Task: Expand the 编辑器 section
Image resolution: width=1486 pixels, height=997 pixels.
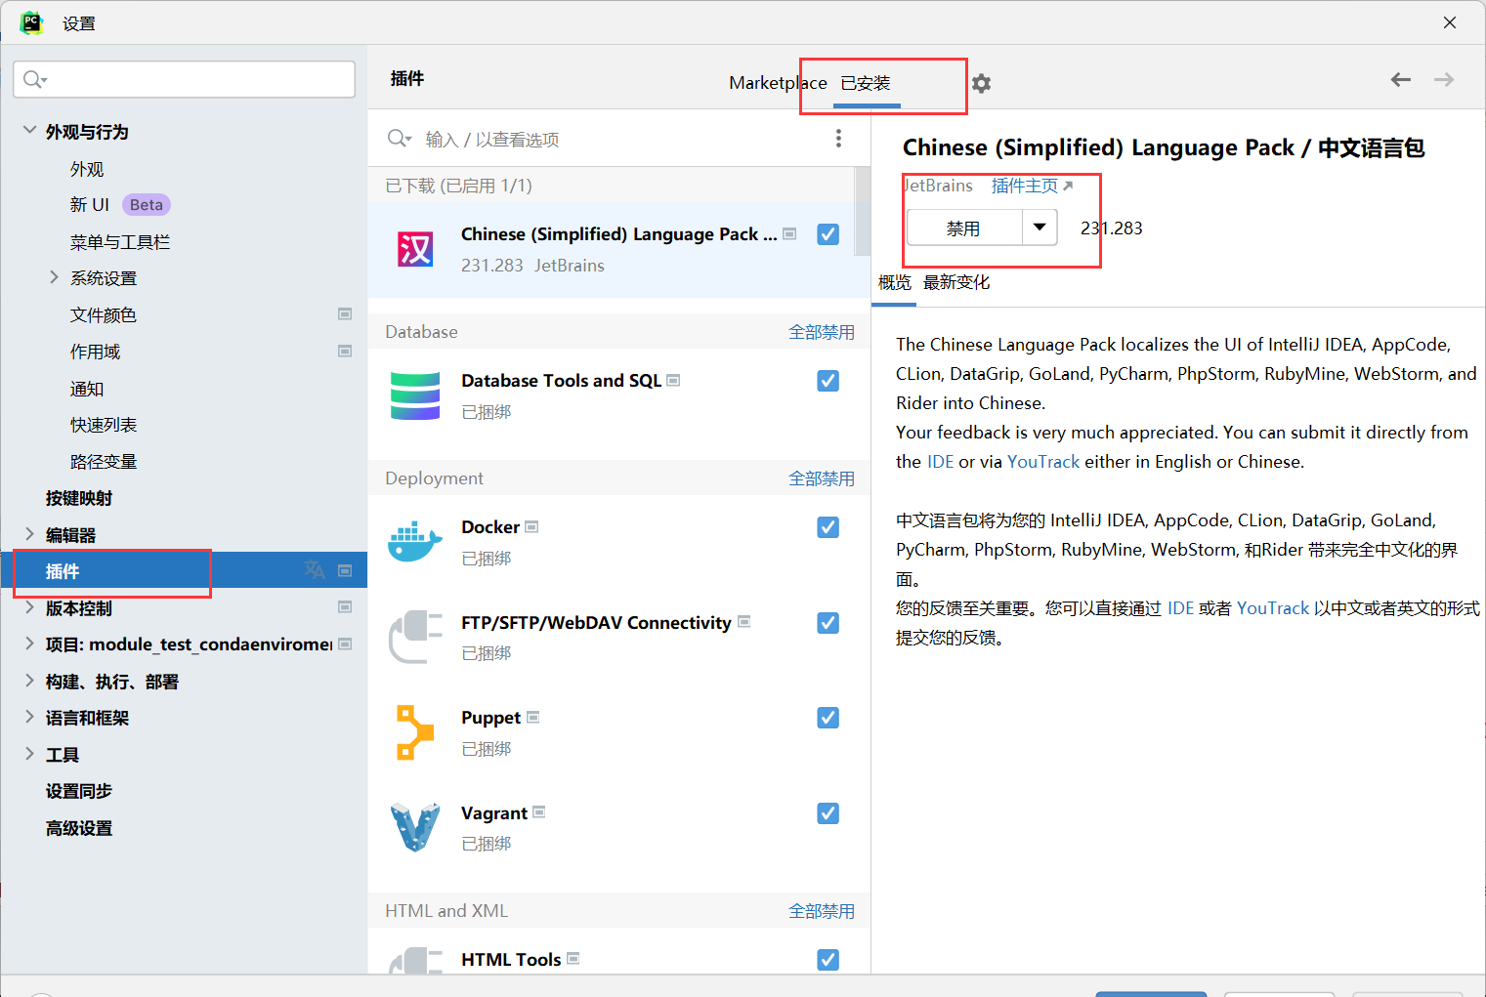Action: point(29,534)
